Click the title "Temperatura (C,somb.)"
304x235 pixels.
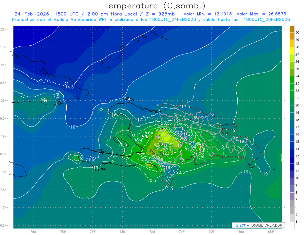coord(155,6)
